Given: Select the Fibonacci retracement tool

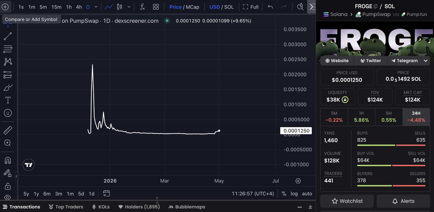Looking at the screenshot, I should click(8, 49).
